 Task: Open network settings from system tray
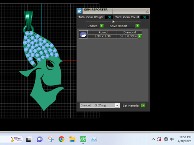click(166, 139)
